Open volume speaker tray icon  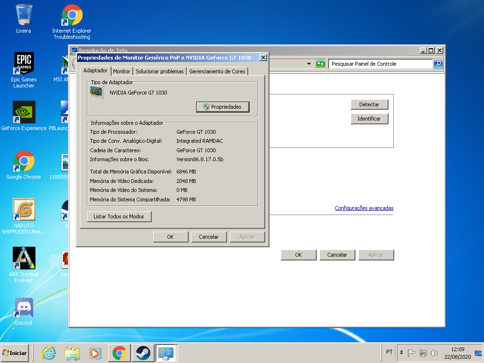coord(434,353)
